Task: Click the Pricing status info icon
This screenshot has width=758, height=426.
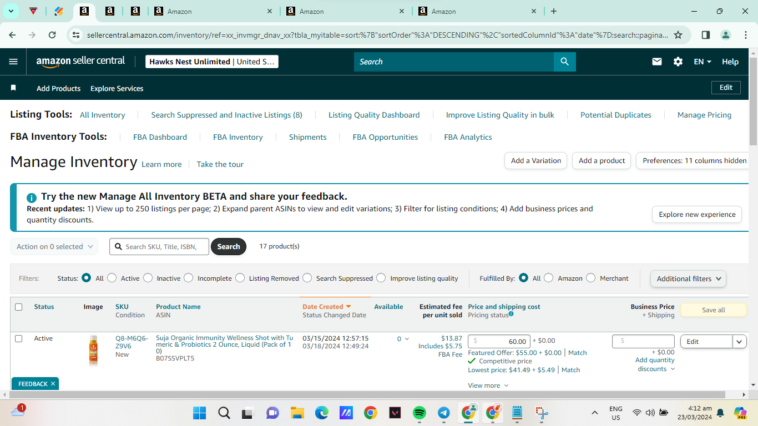Action: pyautogui.click(x=511, y=314)
